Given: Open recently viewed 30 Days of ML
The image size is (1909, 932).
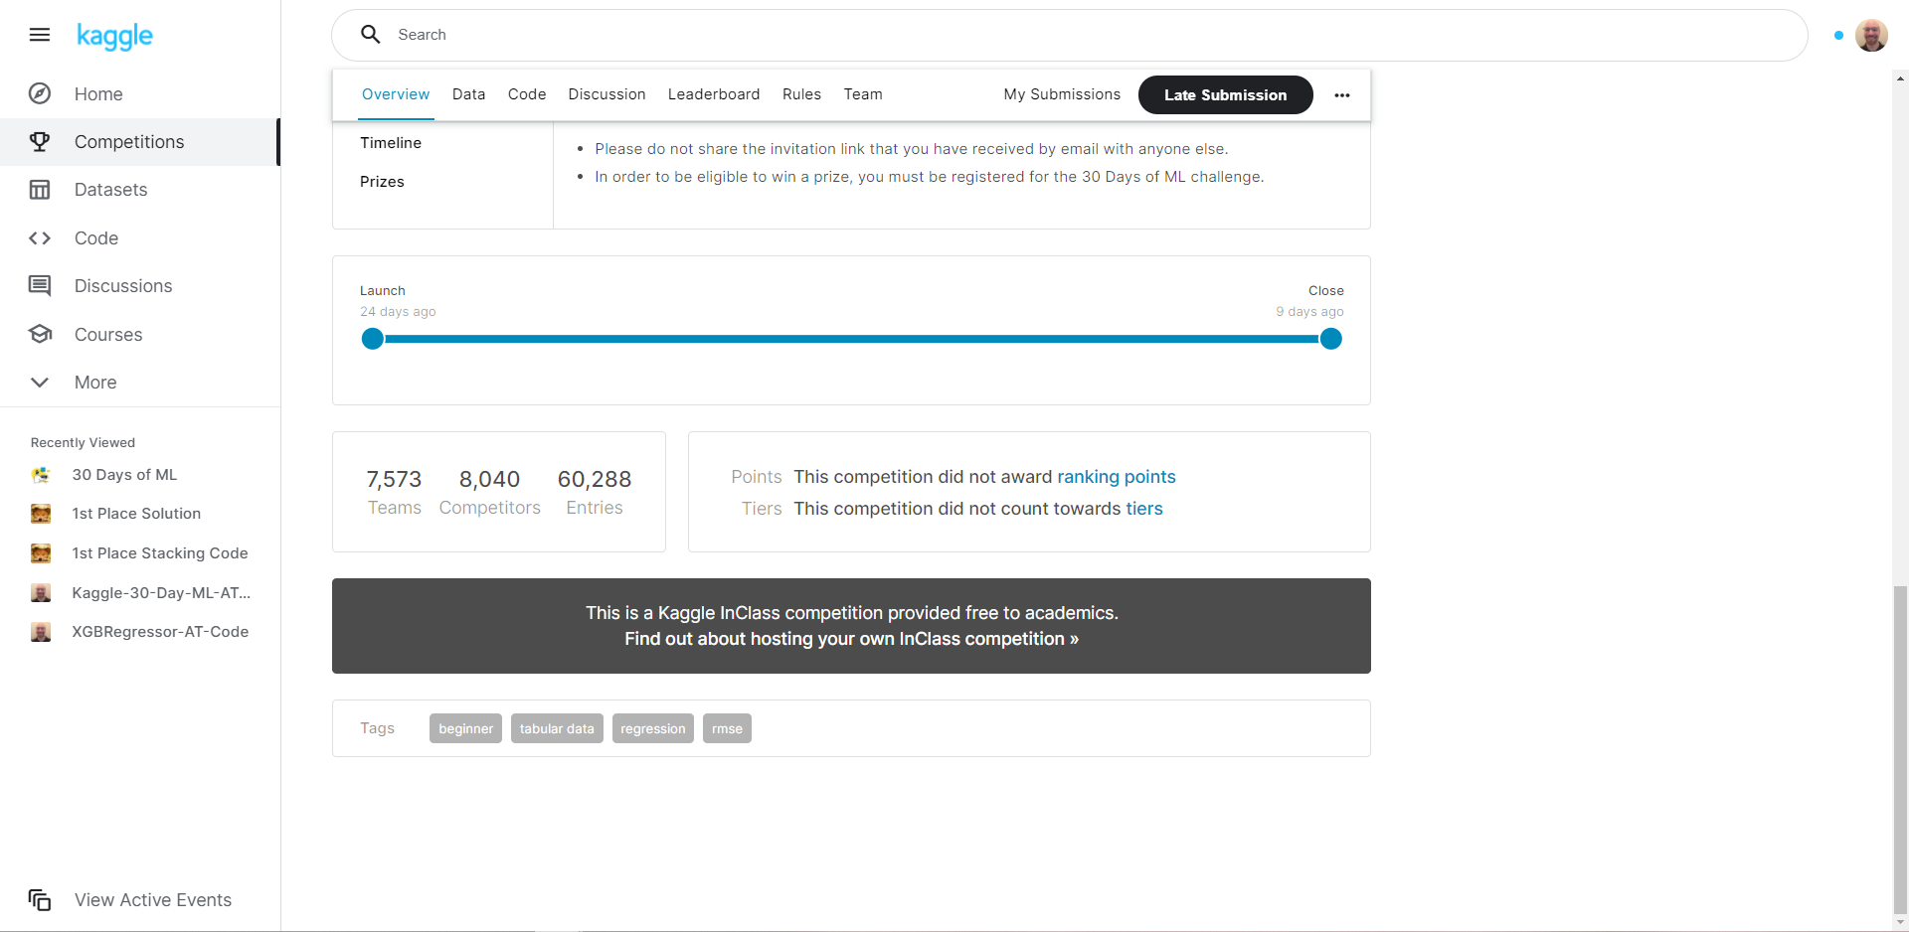Looking at the screenshot, I should (x=124, y=475).
